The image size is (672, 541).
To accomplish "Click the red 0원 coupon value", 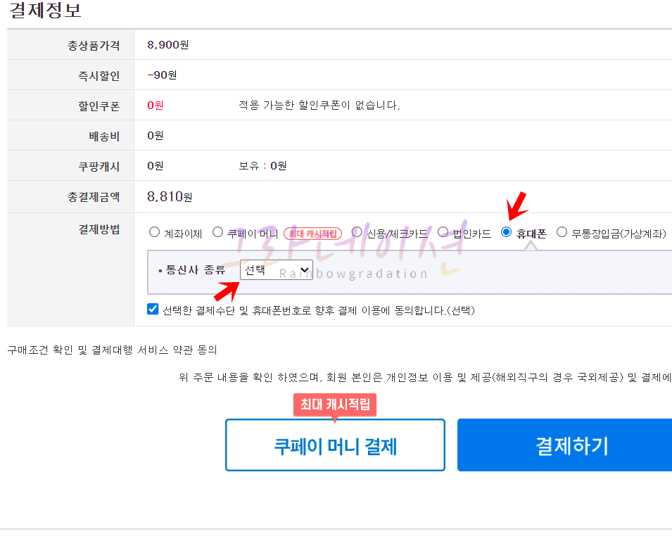I will pos(155,106).
